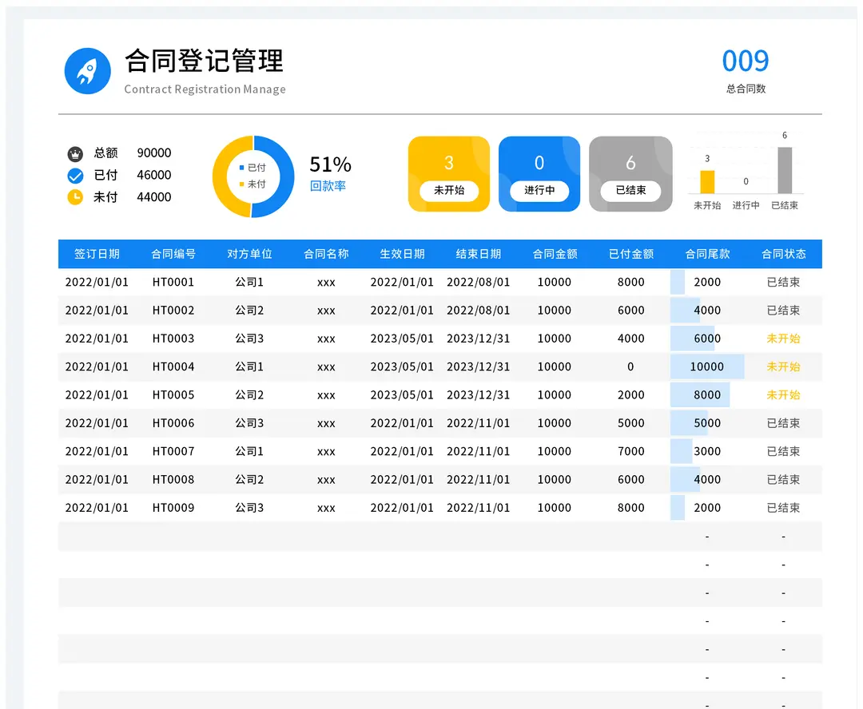The image size is (863, 709).
Task: Select the 合同编号 column header
Action: click(173, 254)
